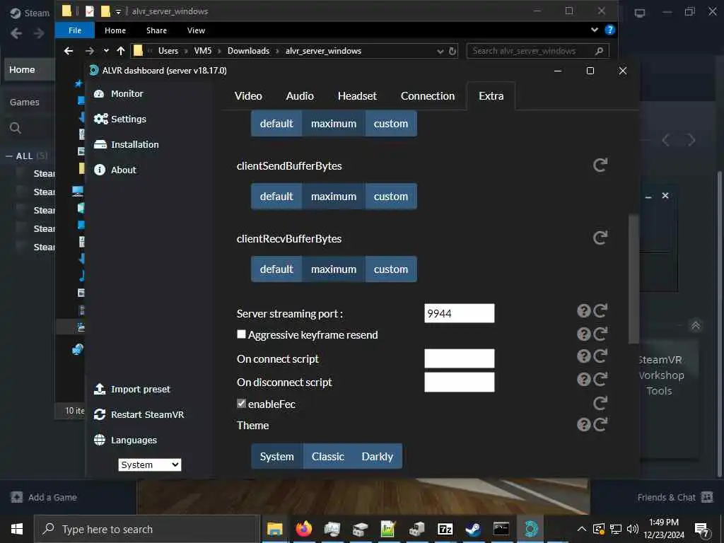724x543 pixels.
Task: Show help for On disconnect script
Action: point(583,379)
